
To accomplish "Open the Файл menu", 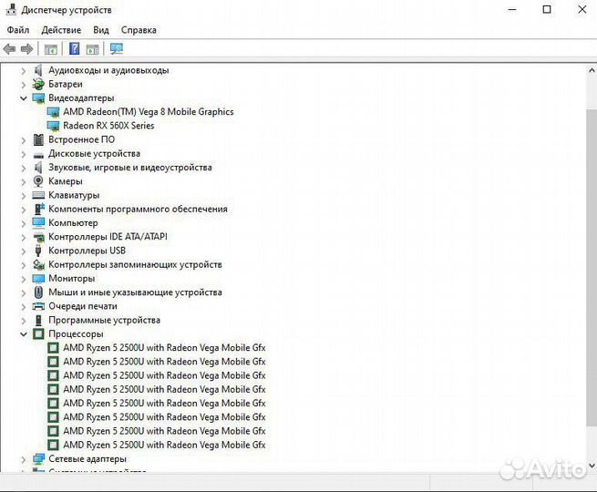I will click(18, 30).
